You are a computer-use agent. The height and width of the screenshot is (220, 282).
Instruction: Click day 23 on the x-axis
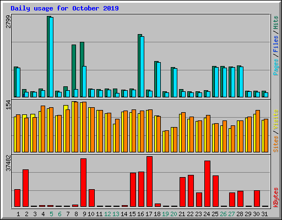click(198, 214)
